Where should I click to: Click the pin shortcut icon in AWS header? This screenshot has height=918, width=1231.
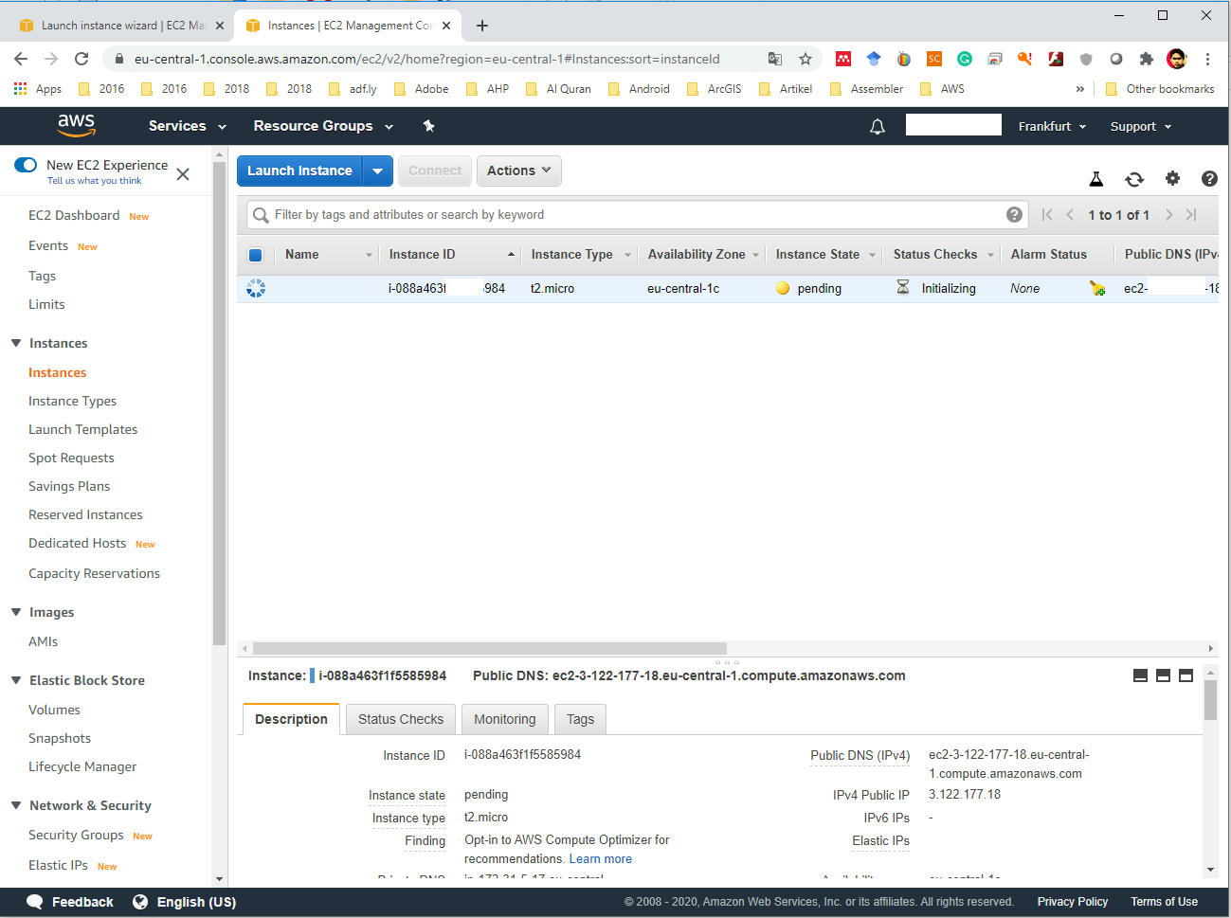click(428, 126)
